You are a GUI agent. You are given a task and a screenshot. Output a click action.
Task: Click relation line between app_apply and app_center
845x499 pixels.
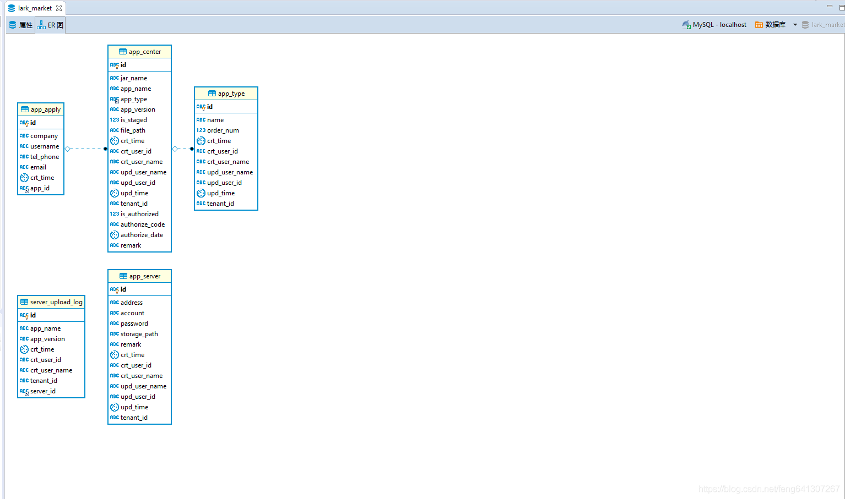86,149
